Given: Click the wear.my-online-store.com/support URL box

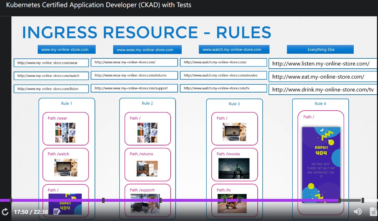Looking at the screenshot, I should point(134,88).
